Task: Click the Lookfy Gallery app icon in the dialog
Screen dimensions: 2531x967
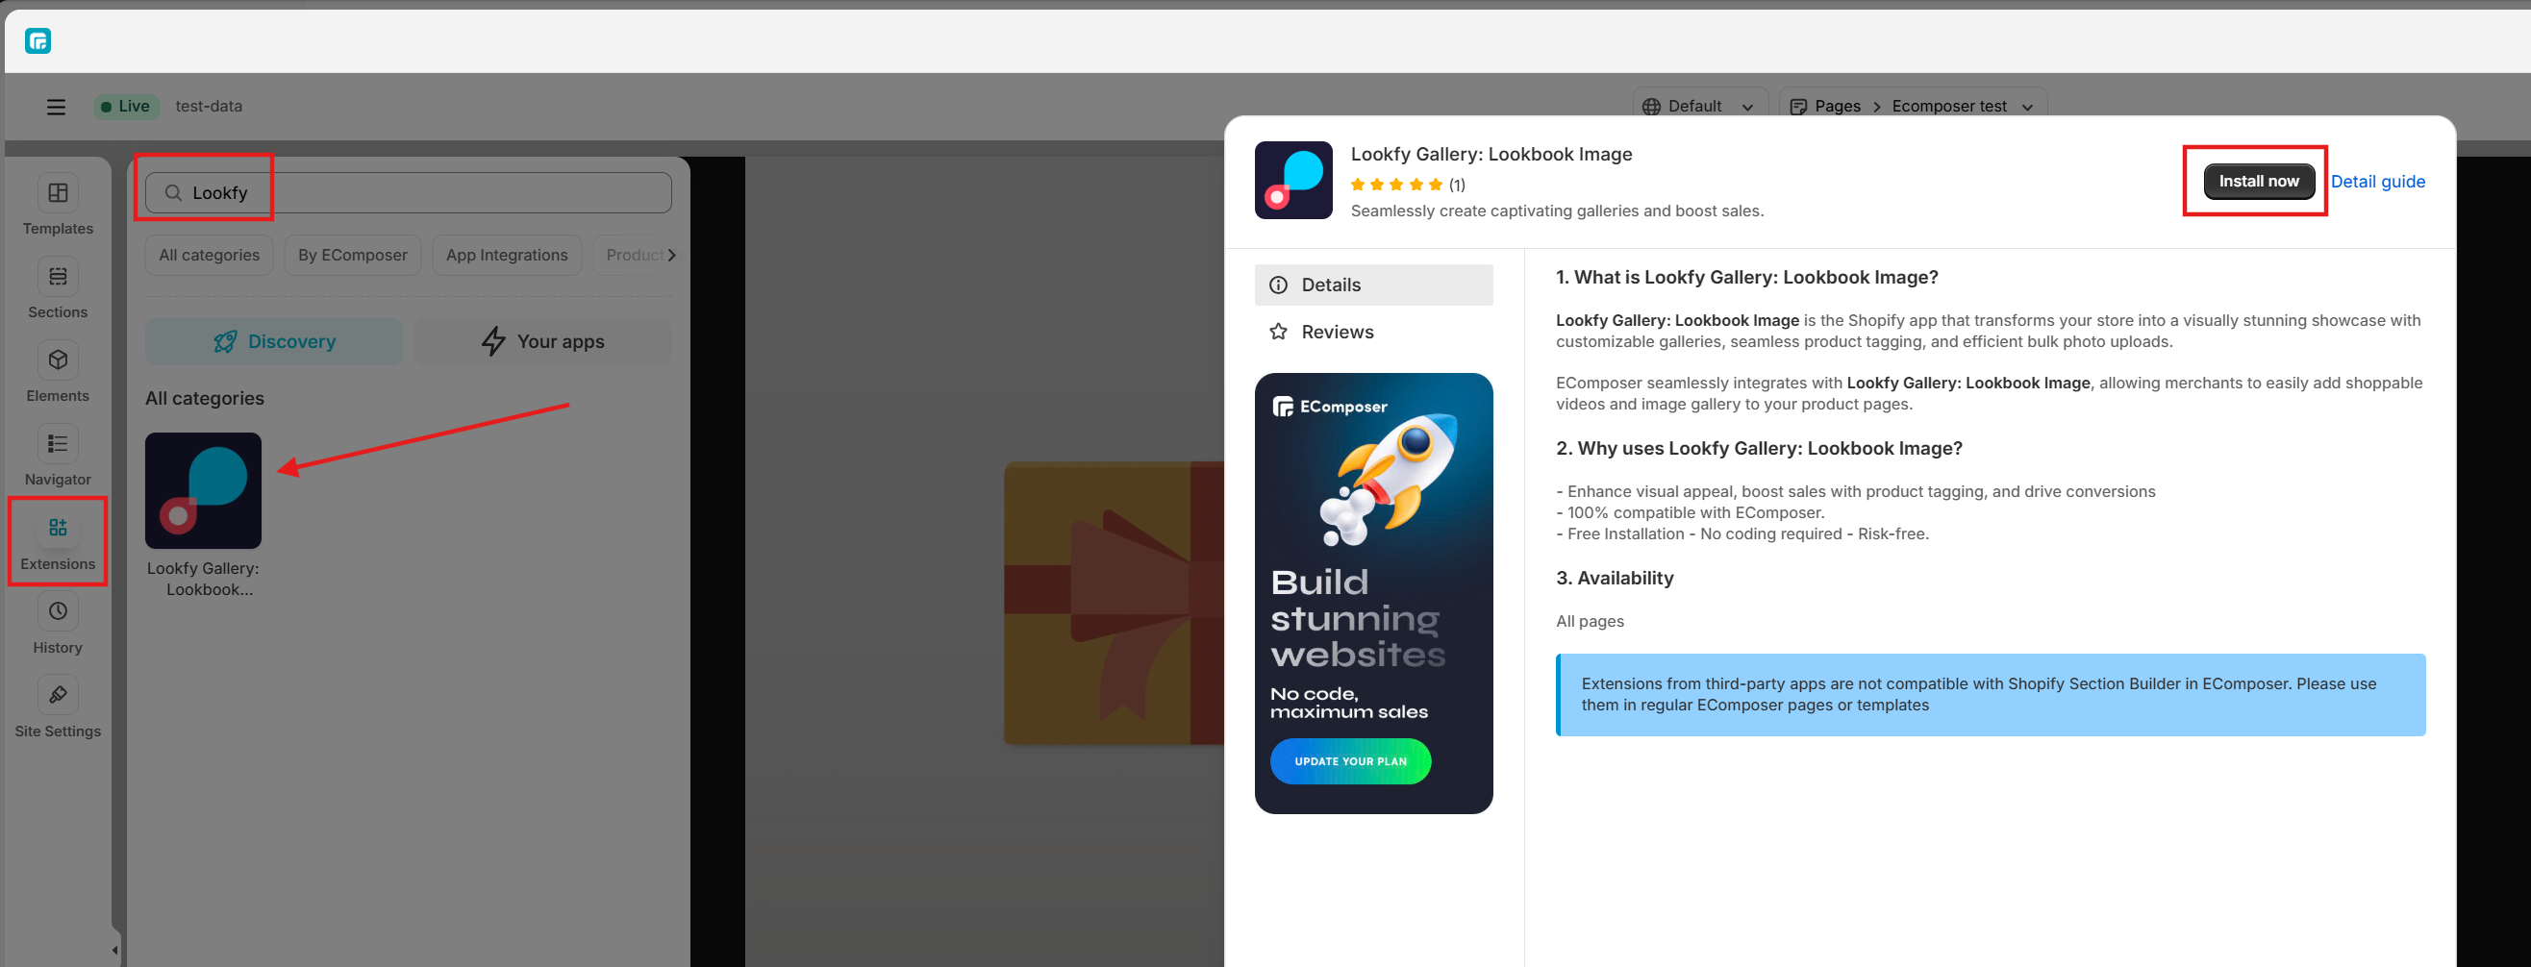Action: [1293, 181]
